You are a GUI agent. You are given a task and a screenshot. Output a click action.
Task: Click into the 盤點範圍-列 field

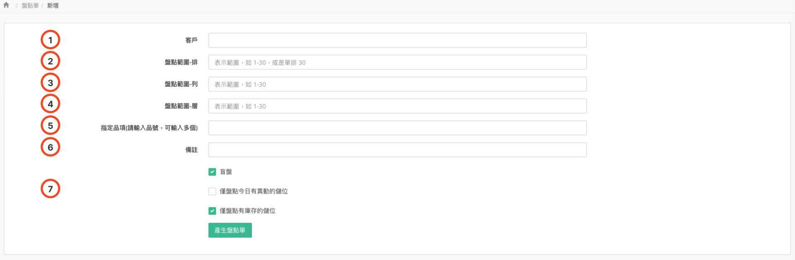click(397, 84)
